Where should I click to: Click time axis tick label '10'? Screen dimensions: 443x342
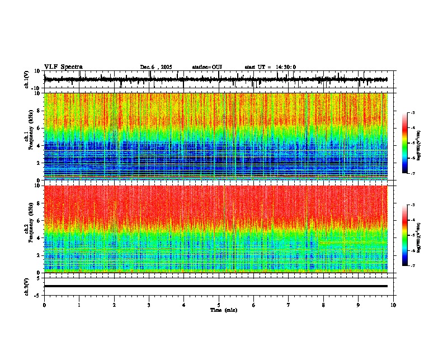393,305
